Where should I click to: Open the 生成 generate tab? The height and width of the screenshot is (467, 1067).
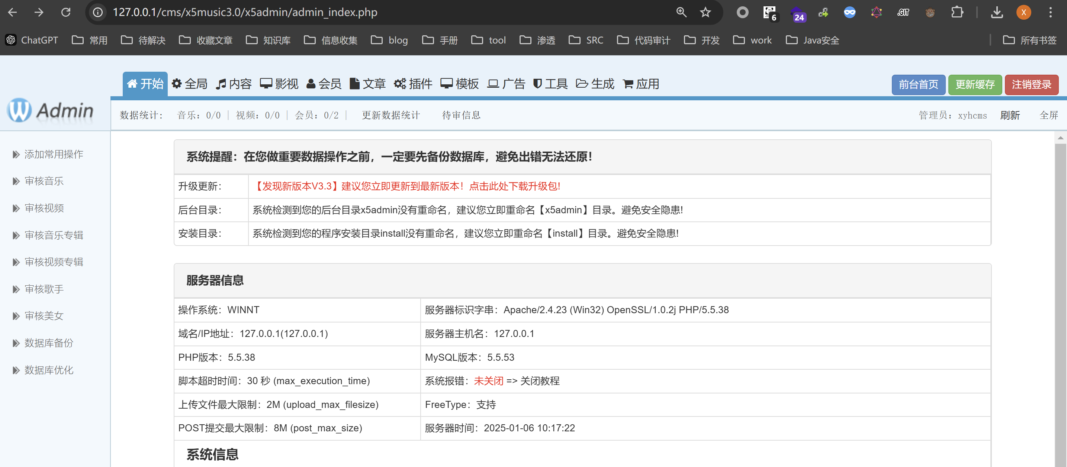tap(595, 84)
